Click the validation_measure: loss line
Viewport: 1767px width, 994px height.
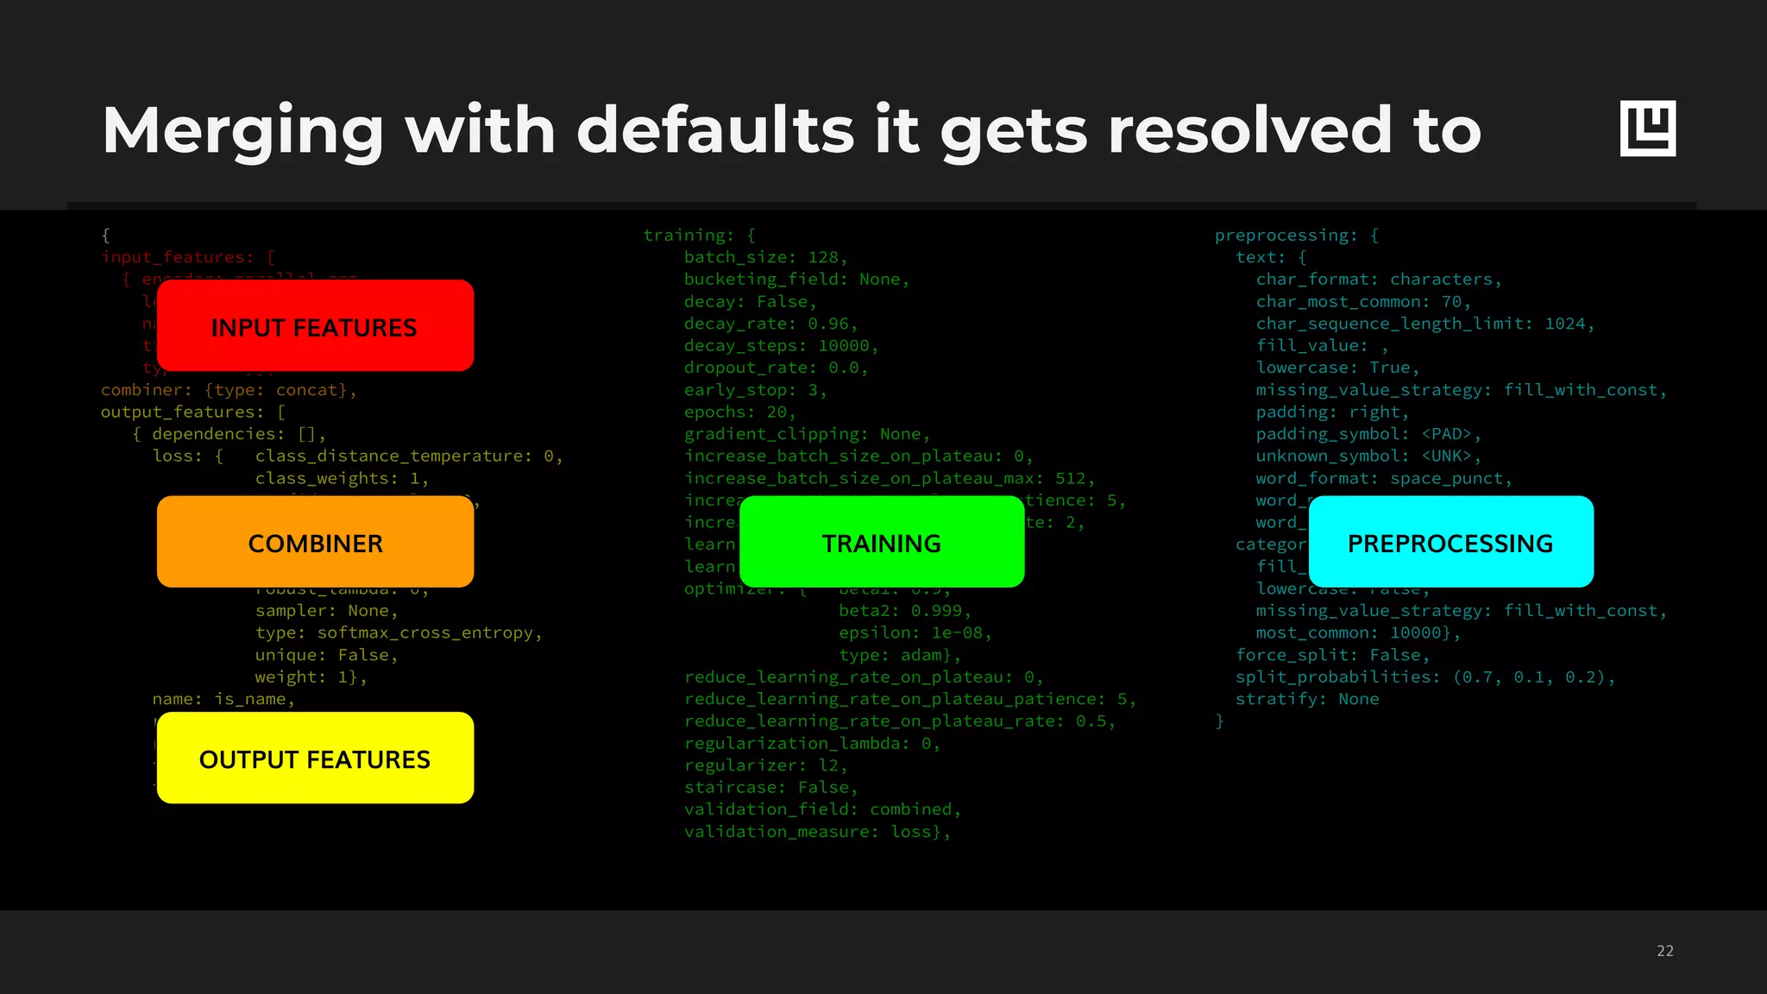pyautogui.click(x=816, y=832)
